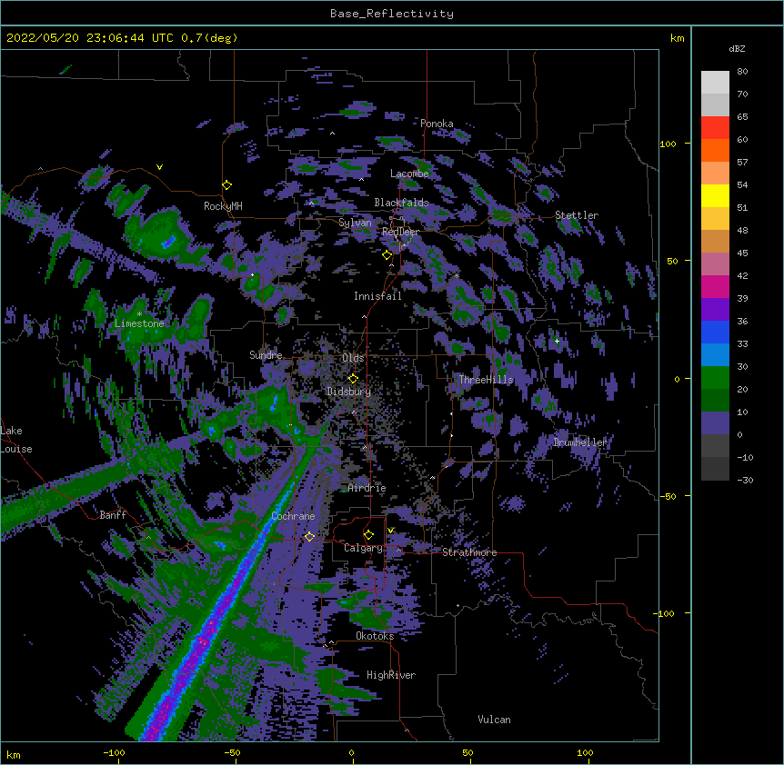The height and width of the screenshot is (765, 784).
Task: Click the Lake Louise label
Action: click(16, 440)
